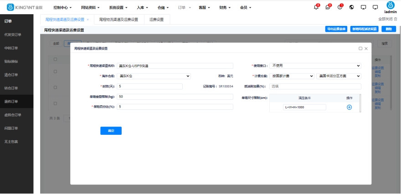Click the 保险百分比 input field
The width and height of the screenshot is (401, 194).
point(175,107)
